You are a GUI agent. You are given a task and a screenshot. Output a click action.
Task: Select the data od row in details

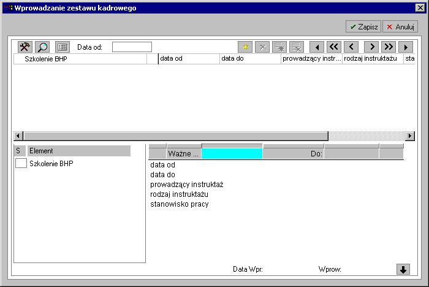[162, 165]
